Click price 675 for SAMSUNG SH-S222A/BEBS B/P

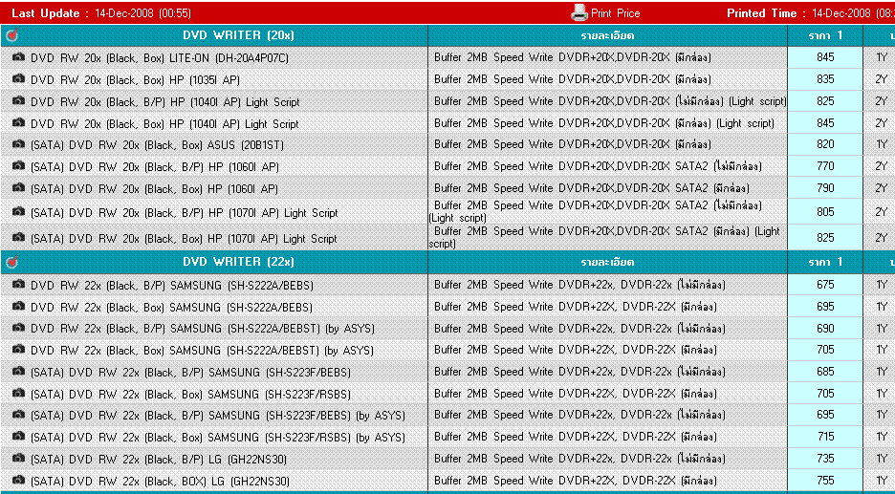click(x=825, y=284)
